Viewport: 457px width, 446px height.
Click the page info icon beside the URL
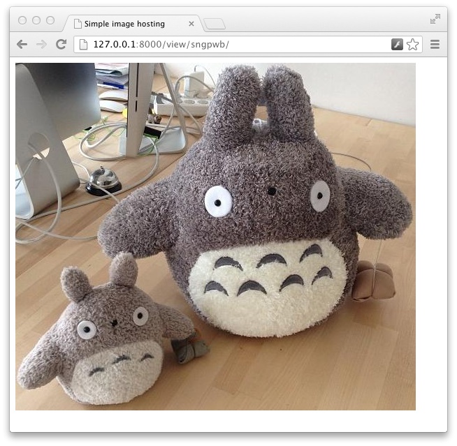83,45
